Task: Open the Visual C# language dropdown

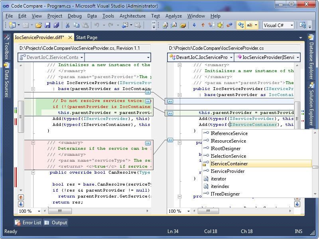Action: tap(292, 25)
